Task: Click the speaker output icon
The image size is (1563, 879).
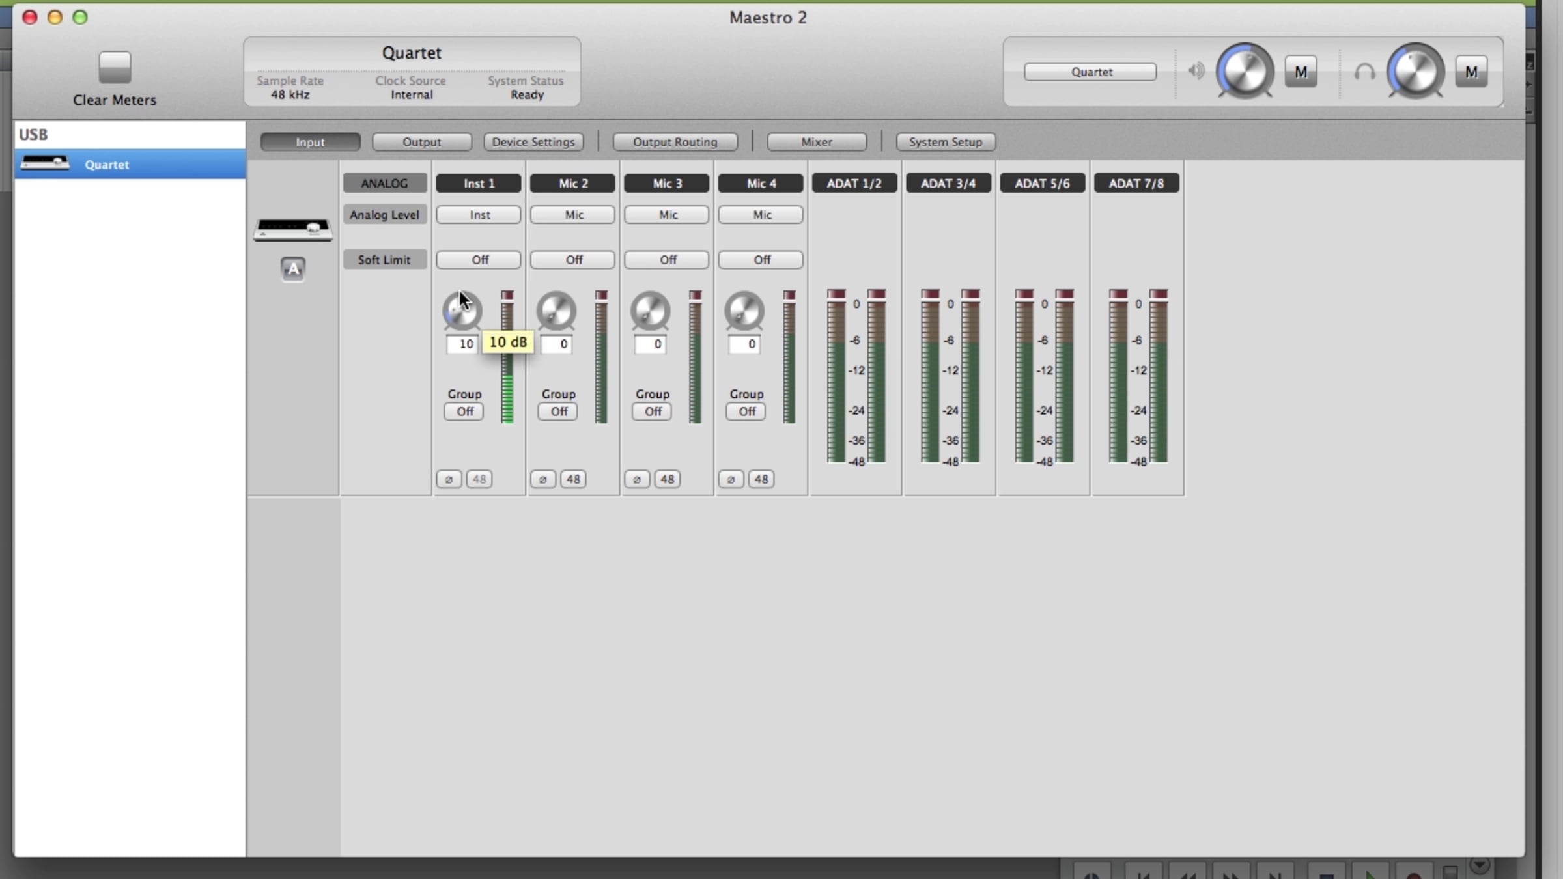Action: click(x=1196, y=70)
